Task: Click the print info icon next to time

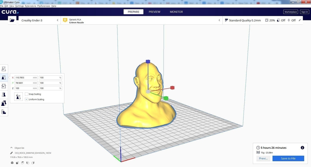Action: 302,148
